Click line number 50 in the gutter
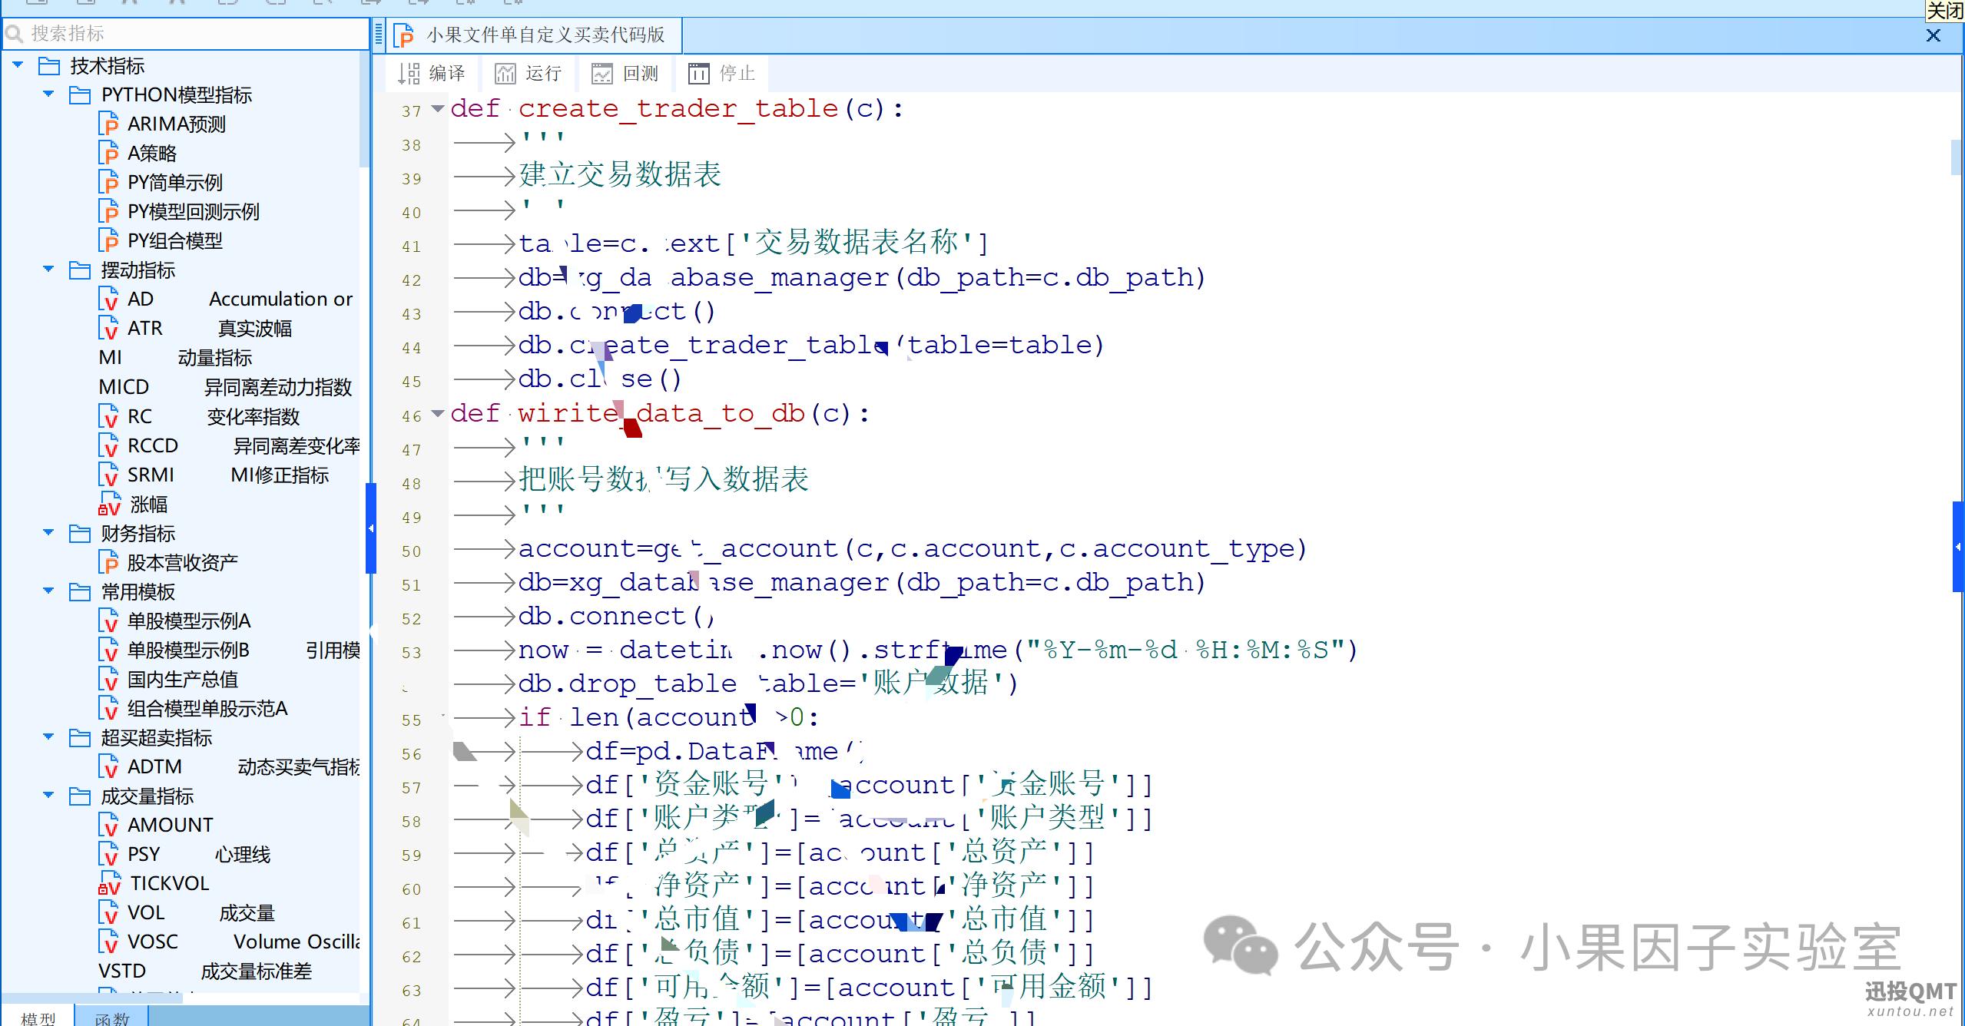This screenshot has height=1026, width=1965. coord(412,551)
